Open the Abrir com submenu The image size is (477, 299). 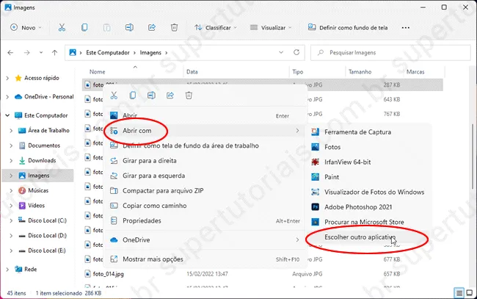tap(205, 131)
